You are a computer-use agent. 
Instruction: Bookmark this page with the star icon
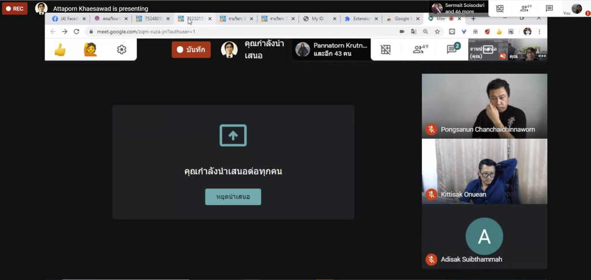coord(437,32)
